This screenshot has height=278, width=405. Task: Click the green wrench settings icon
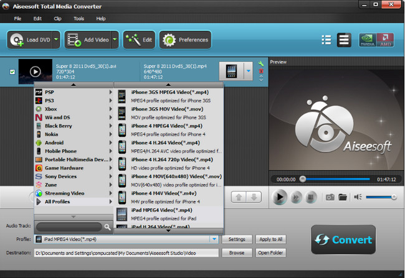click(261, 63)
